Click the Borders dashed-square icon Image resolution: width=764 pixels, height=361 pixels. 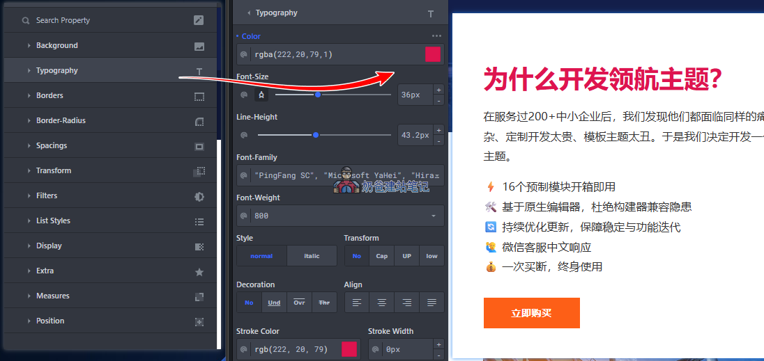coord(199,97)
